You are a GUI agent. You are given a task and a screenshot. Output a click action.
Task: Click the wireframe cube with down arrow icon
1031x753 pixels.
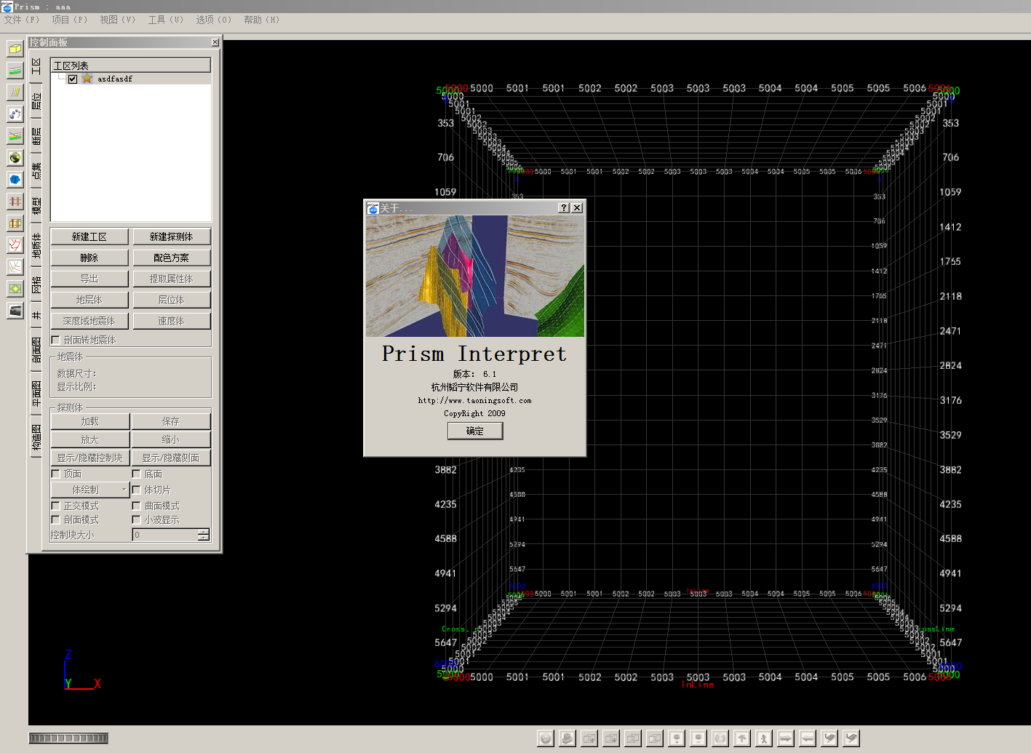(611, 738)
